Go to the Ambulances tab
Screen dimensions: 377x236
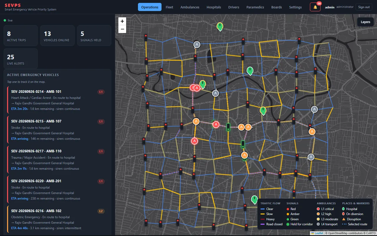click(x=190, y=7)
